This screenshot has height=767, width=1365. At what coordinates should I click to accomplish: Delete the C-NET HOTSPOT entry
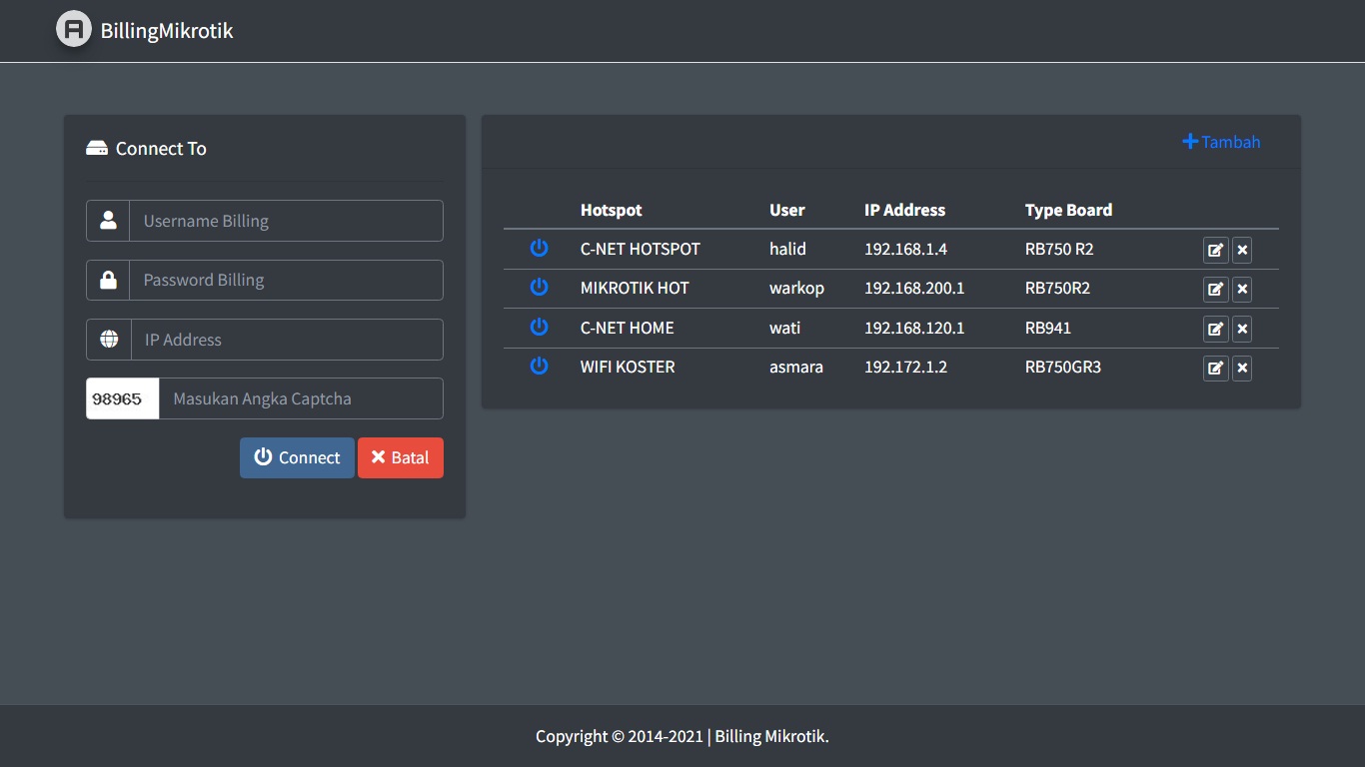pyautogui.click(x=1242, y=250)
